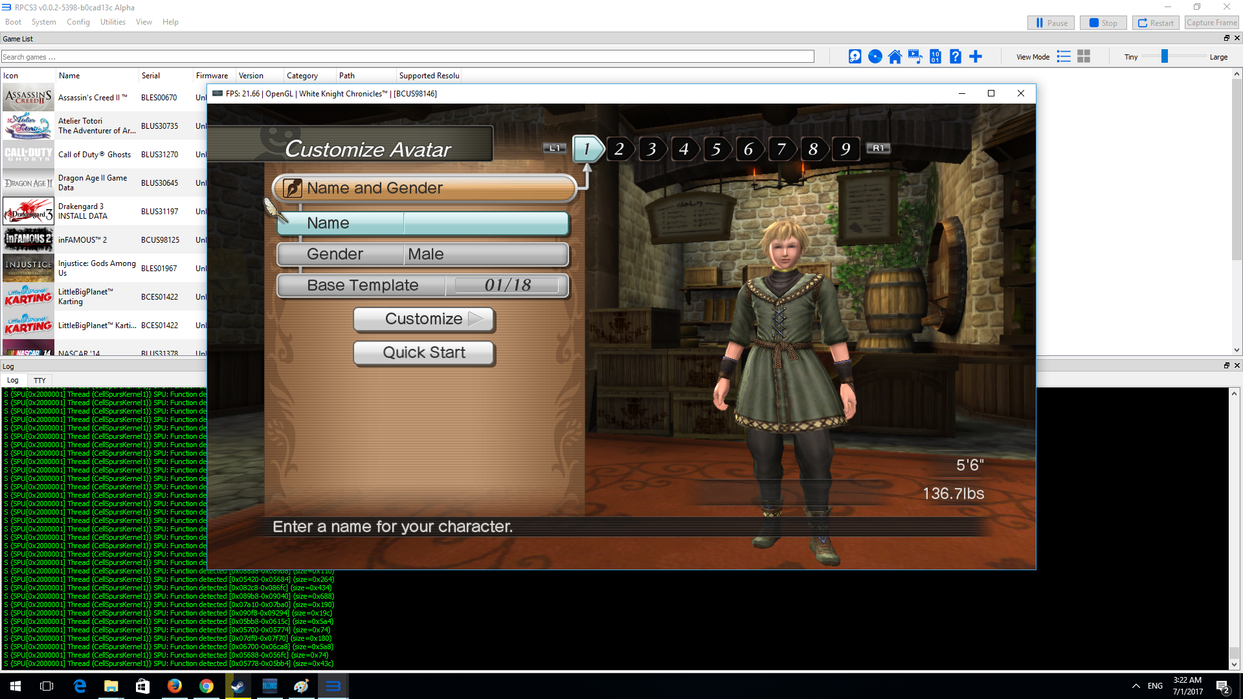This screenshot has height=699, width=1243.
Task: Sort game list by Category column
Action: click(309, 76)
